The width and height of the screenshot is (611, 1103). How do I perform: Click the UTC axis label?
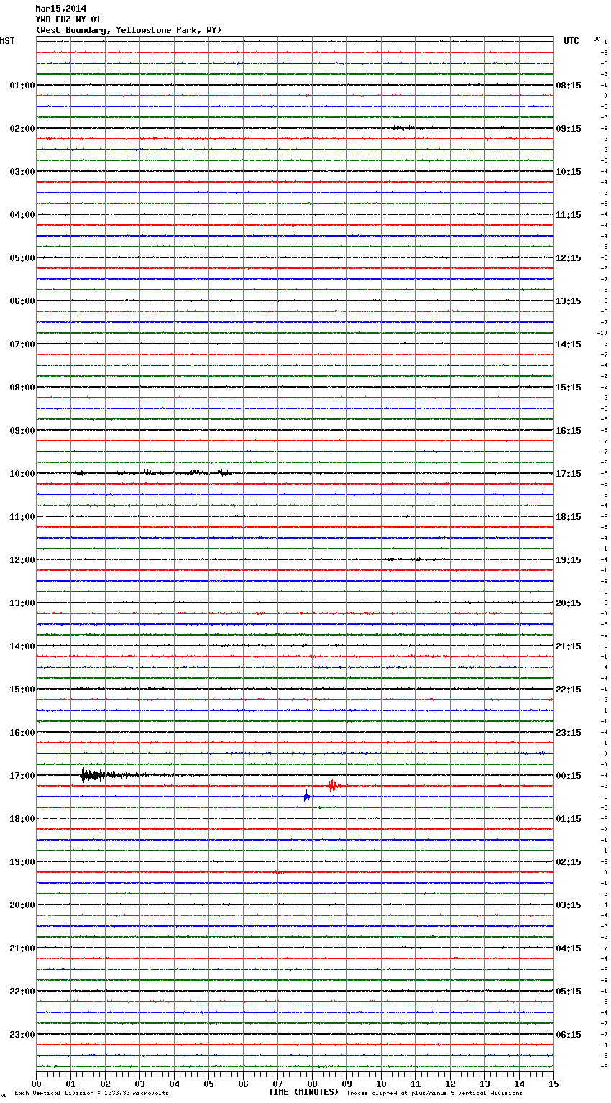click(x=571, y=41)
